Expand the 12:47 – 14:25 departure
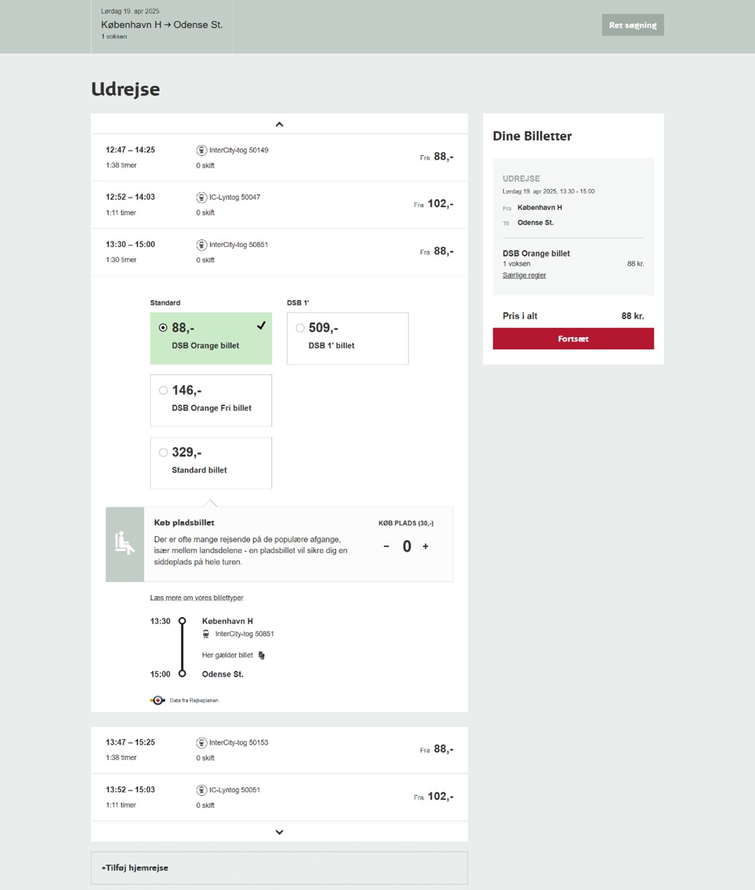Screen dimensions: 755x890 coord(279,158)
